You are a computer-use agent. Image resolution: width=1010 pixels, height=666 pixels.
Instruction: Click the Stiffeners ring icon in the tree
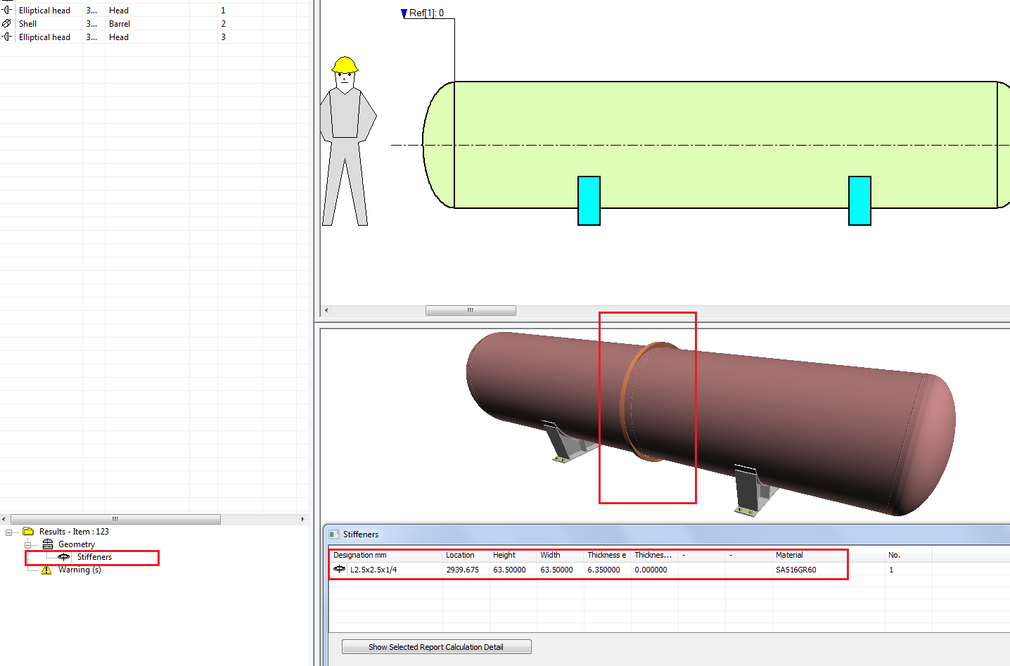click(63, 557)
